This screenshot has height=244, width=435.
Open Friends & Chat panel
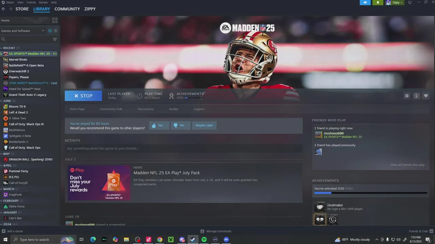(x=421, y=231)
